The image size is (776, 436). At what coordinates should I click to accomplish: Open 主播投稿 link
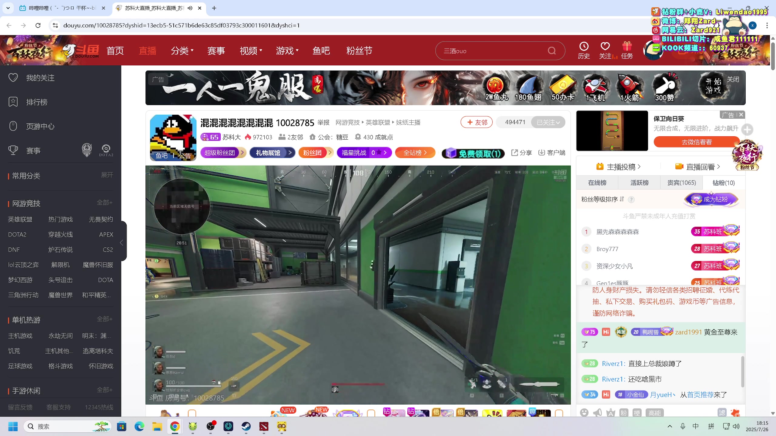point(618,167)
